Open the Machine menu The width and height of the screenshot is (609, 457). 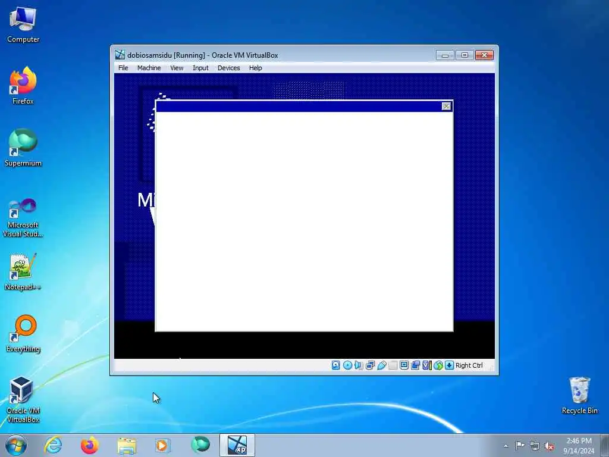pyautogui.click(x=149, y=68)
